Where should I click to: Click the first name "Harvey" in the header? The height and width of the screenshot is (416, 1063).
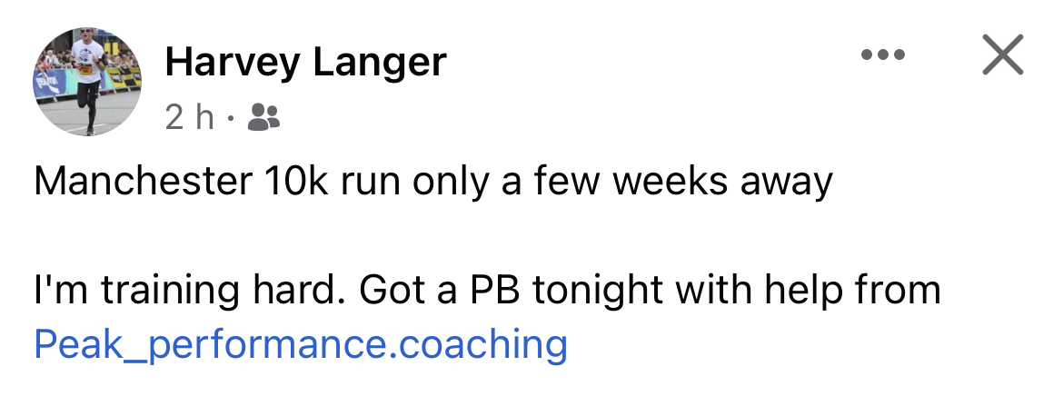(x=233, y=62)
